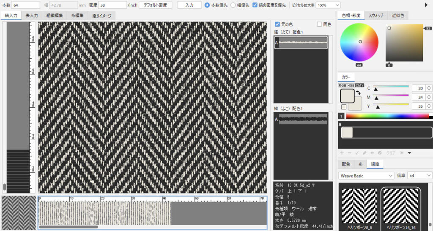The image size is (433, 231).
Task: Click the swap foreground/background colors arrow
Action: click(x=358, y=92)
